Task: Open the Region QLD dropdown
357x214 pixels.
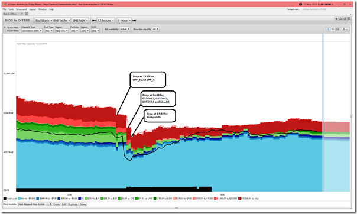Action: [61, 31]
